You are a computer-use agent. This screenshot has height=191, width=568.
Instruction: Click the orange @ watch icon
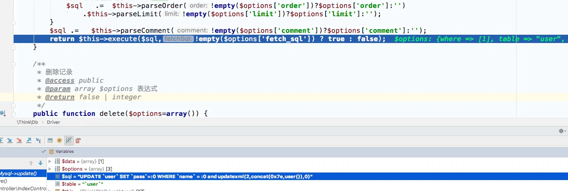(x=59, y=140)
